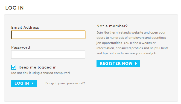Select the "Not a member?" heading

coord(112,26)
